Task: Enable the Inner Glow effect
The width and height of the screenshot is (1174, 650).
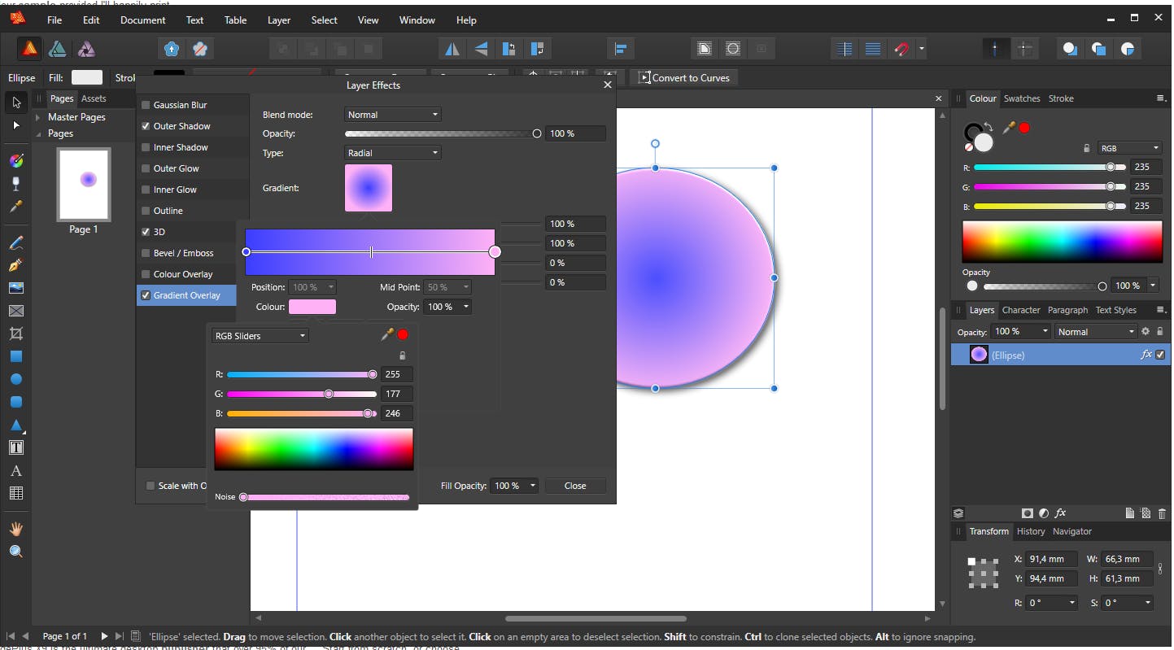Action: [x=146, y=190]
